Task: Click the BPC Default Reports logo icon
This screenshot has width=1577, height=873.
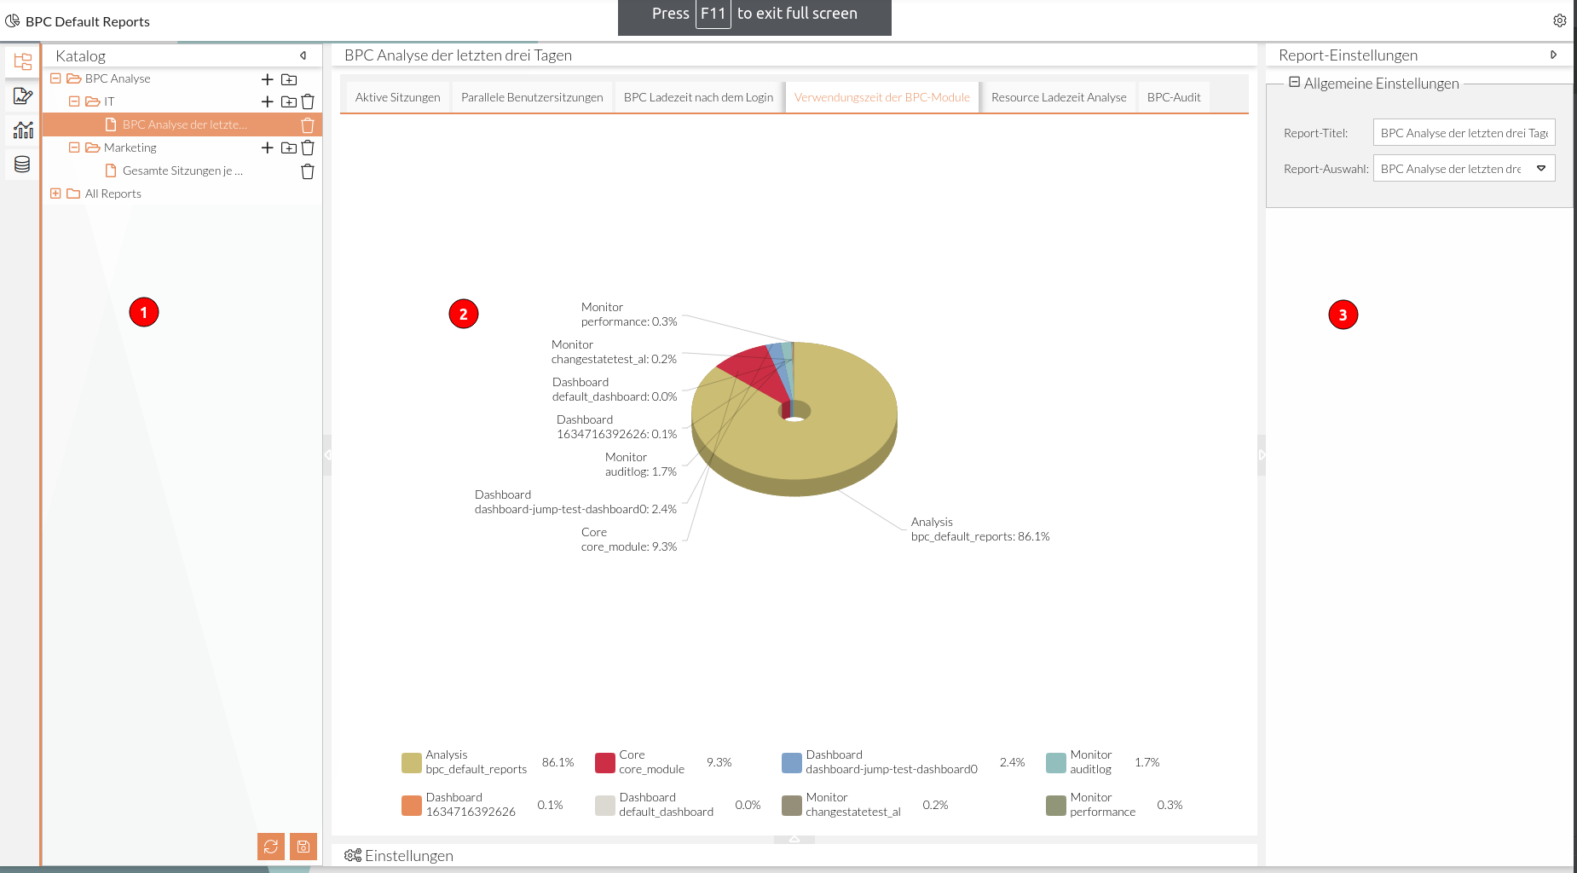Action: (11, 20)
